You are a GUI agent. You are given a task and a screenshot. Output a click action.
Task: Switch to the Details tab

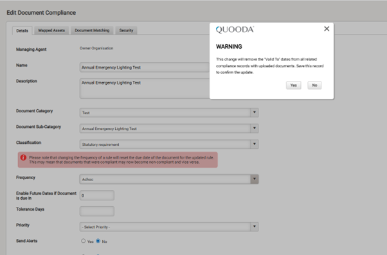pyautogui.click(x=22, y=31)
